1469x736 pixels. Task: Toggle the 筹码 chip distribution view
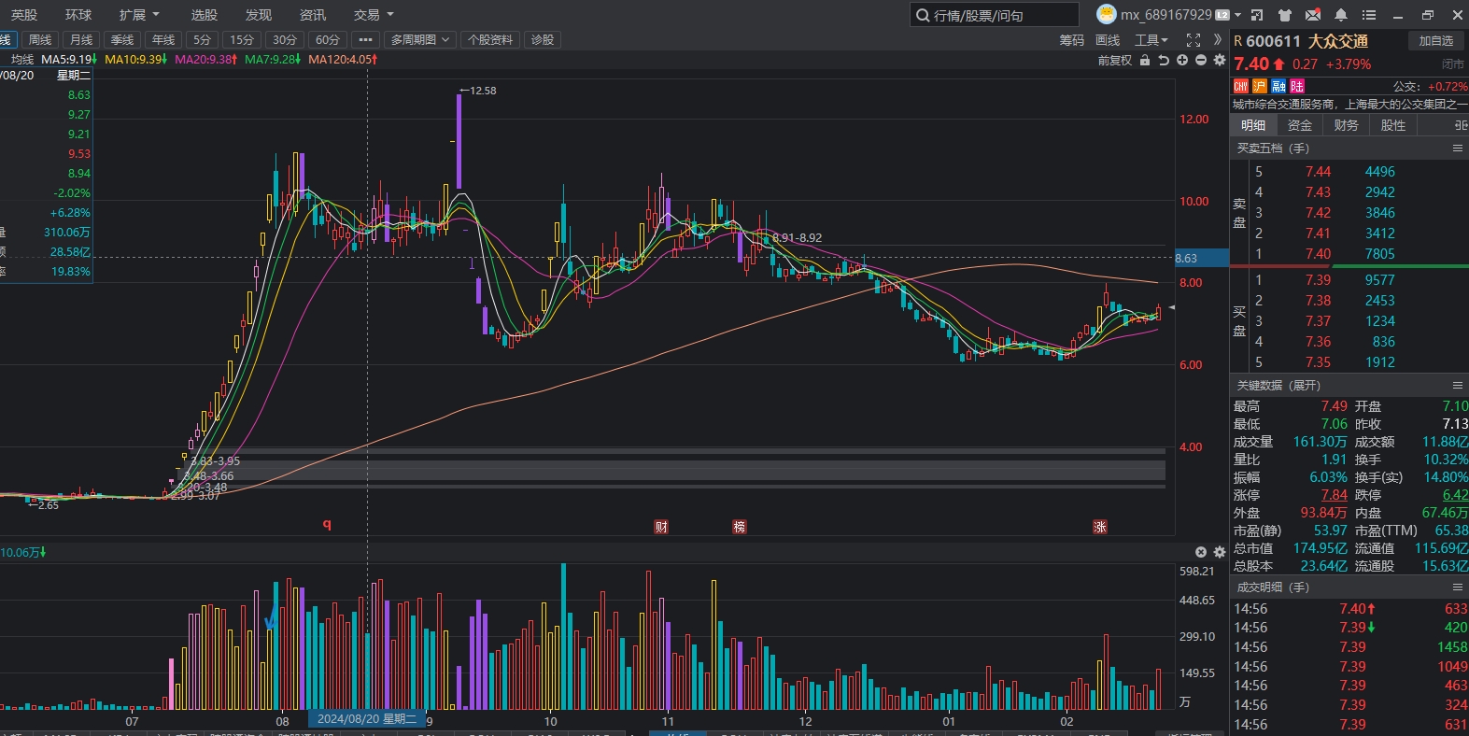pos(1071,40)
